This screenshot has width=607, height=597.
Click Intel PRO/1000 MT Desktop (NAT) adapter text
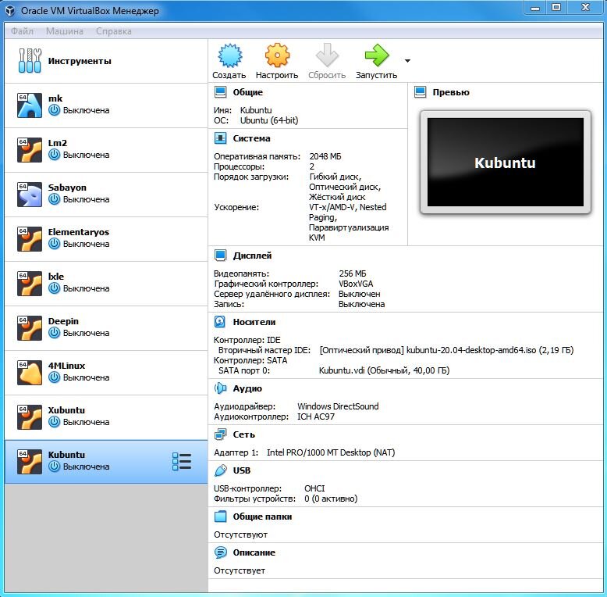[331, 452]
